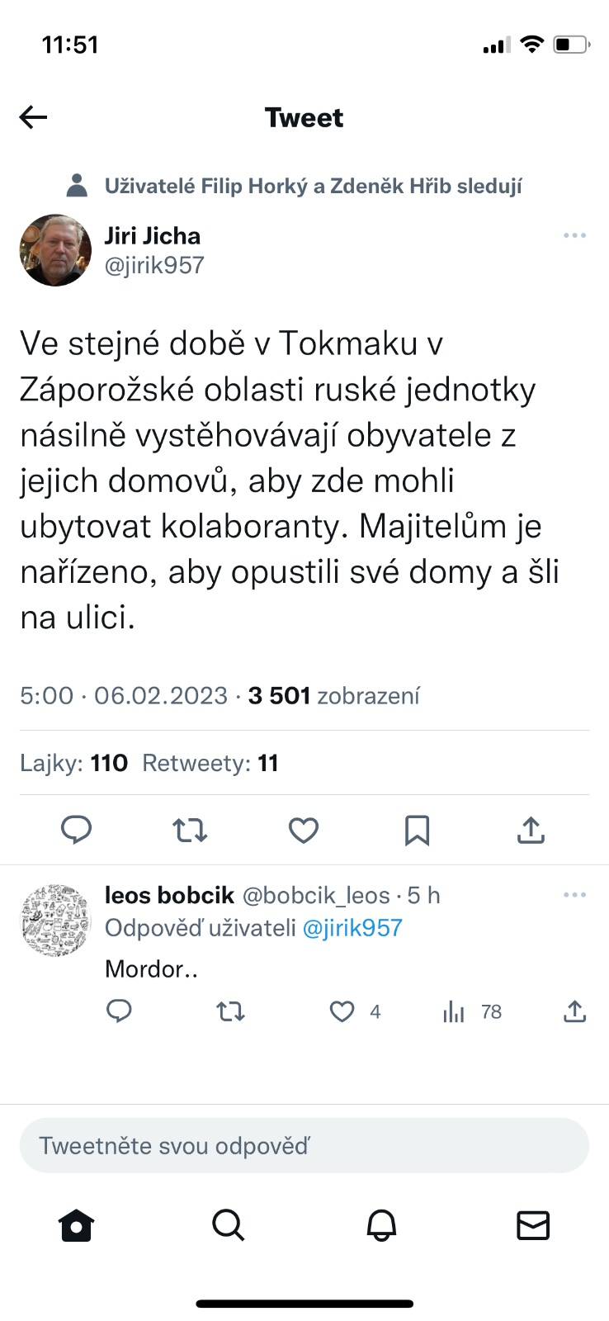Like the main tweet with heart icon
The width and height of the screenshot is (609, 1321).
304,830
